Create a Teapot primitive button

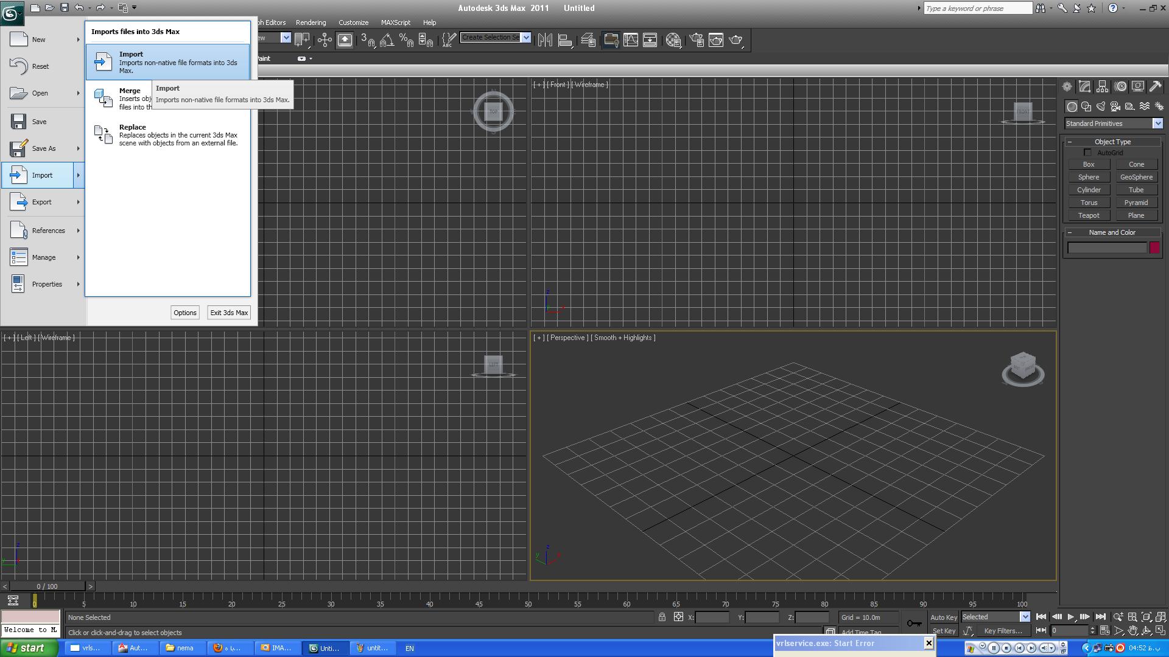pos(1089,215)
